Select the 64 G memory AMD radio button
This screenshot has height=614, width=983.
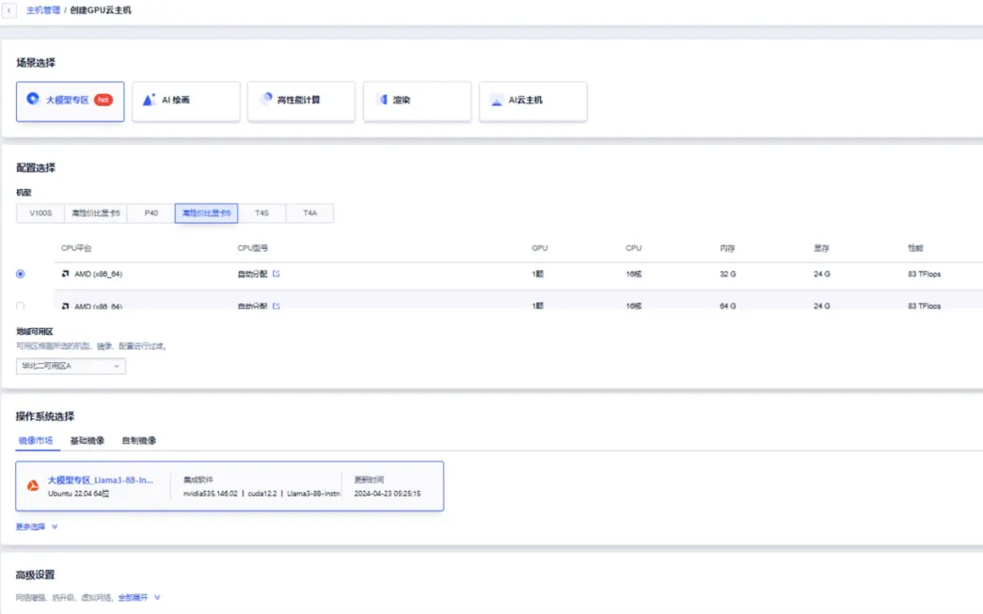click(21, 306)
